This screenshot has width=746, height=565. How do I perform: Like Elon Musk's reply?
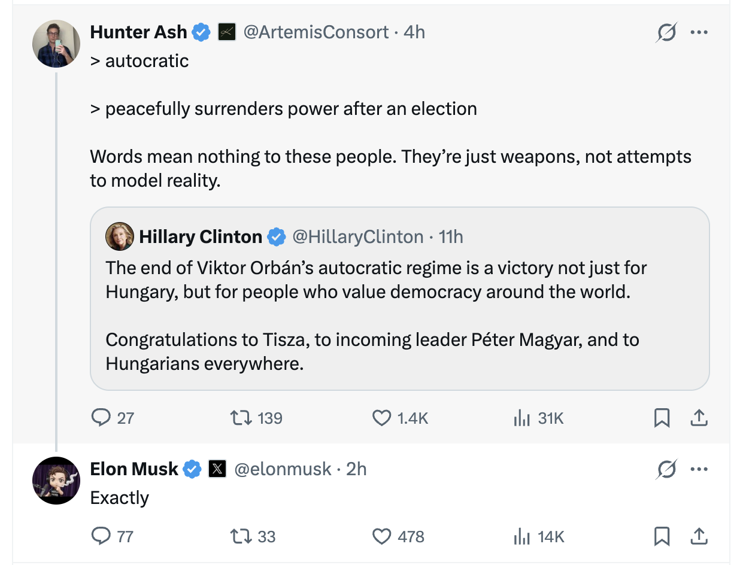click(x=382, y=536)
